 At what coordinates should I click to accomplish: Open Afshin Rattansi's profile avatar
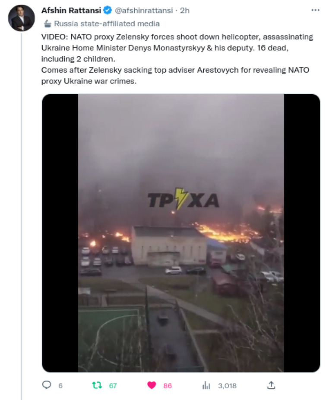[x=22, y=18]
